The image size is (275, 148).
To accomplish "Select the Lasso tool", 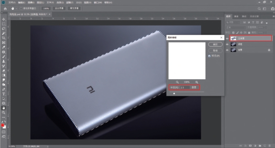I will (x=4, y=28).
